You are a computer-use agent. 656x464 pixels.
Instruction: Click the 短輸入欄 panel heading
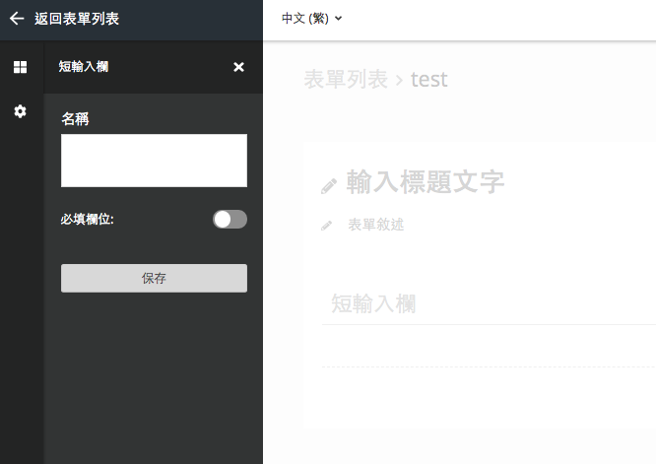(x=84, y=67)
